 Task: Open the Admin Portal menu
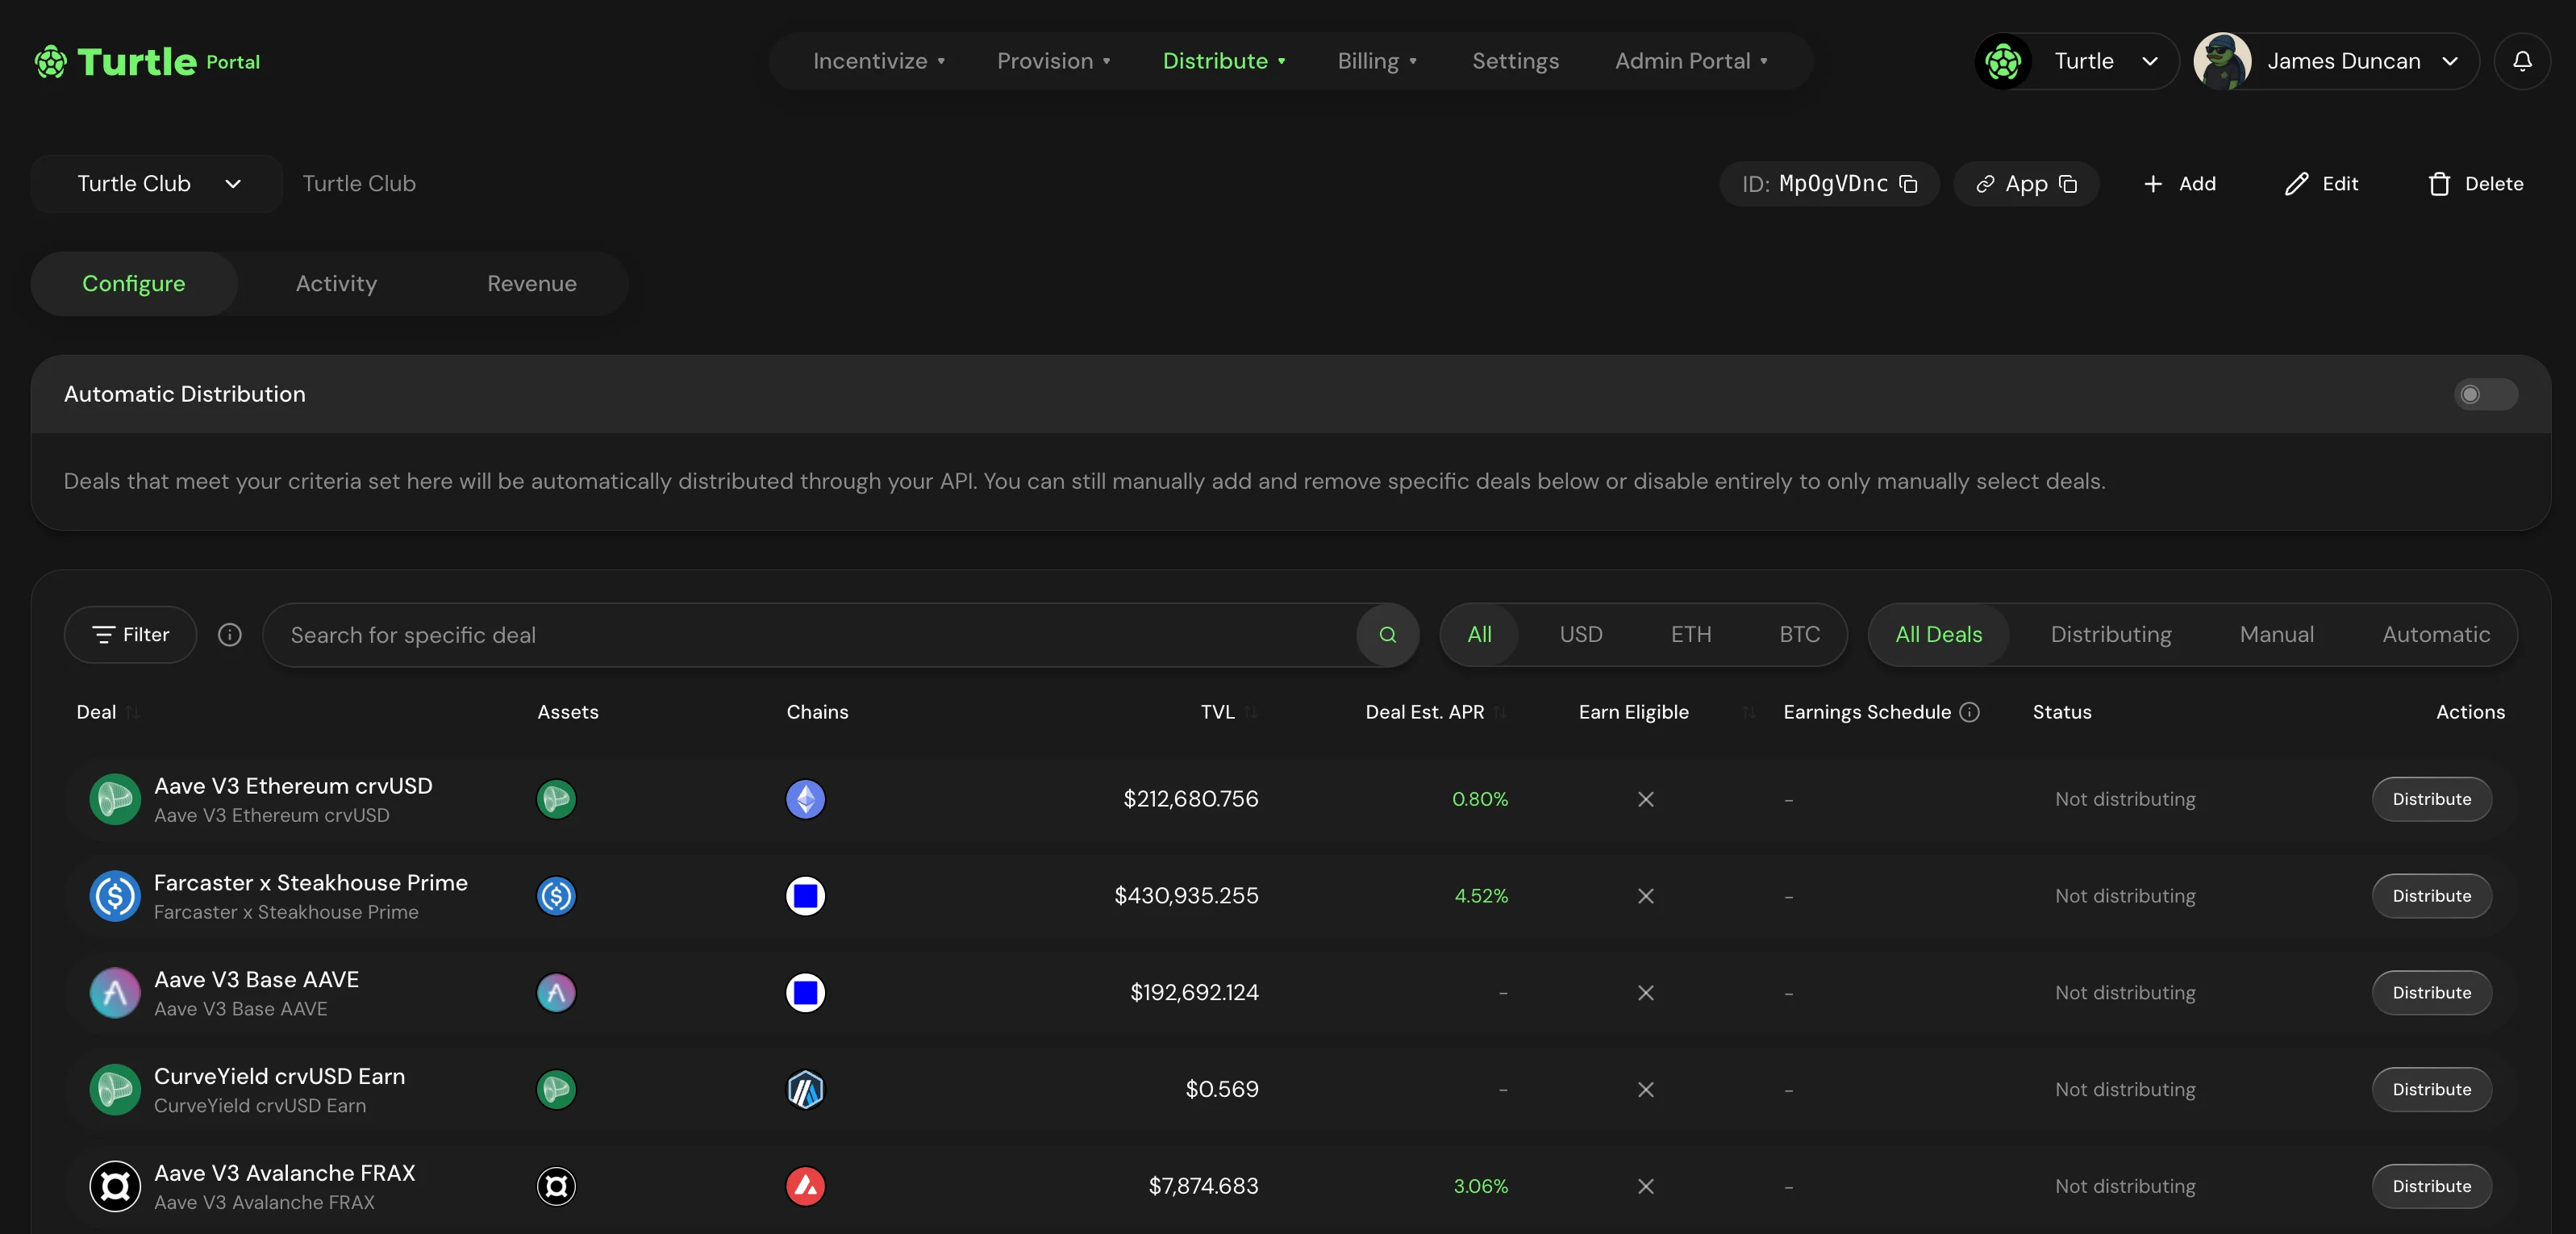click(1691, 61)
